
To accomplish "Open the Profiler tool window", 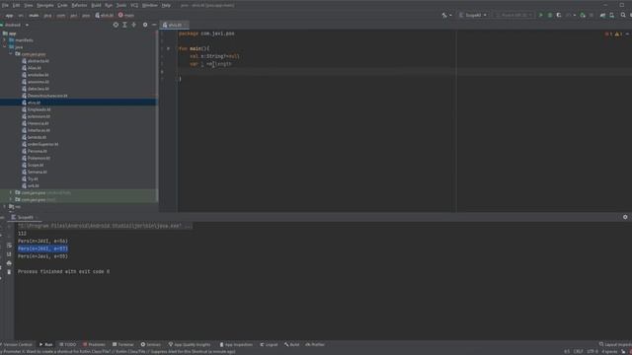I will 315,344.
